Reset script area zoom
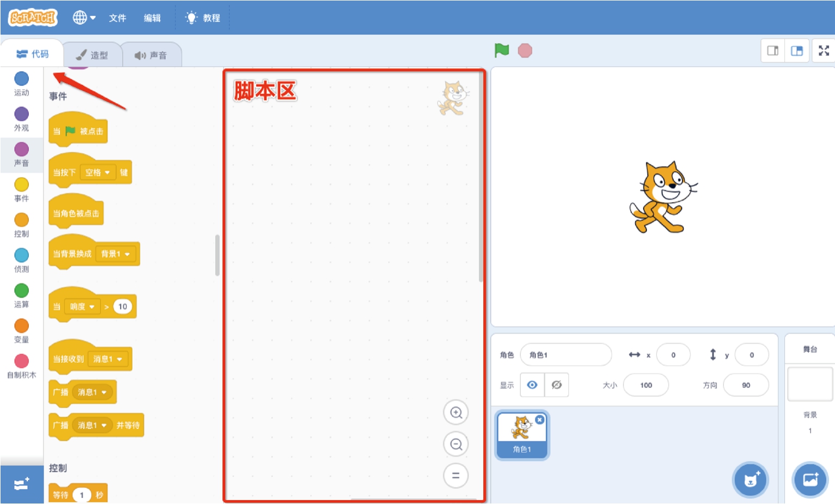The height and width of the screenshot is (504, 835). pos(456,476)
